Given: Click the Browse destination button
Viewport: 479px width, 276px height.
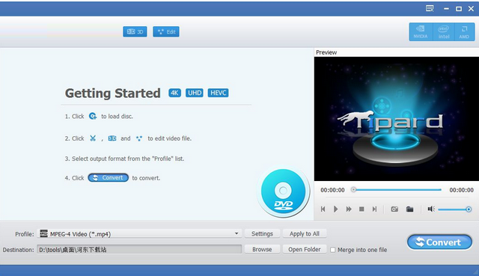Looking at the screenshot, I should coord(262,249).
